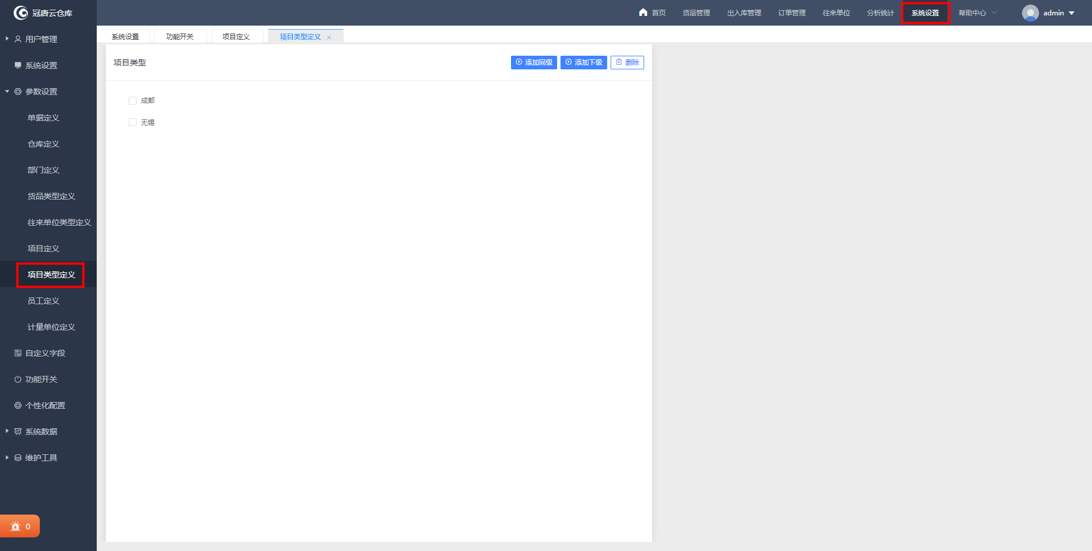Switch to the 项目定义 page tab
Viewport: 1092px width, 551px height.
click(x=236, y=36)
